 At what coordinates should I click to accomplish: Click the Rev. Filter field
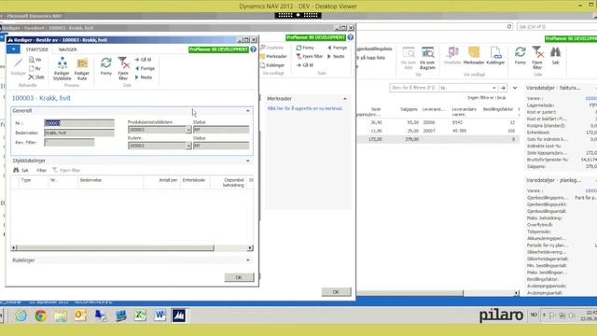[69, 142]
